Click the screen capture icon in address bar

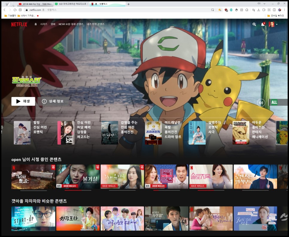[212, 10]
